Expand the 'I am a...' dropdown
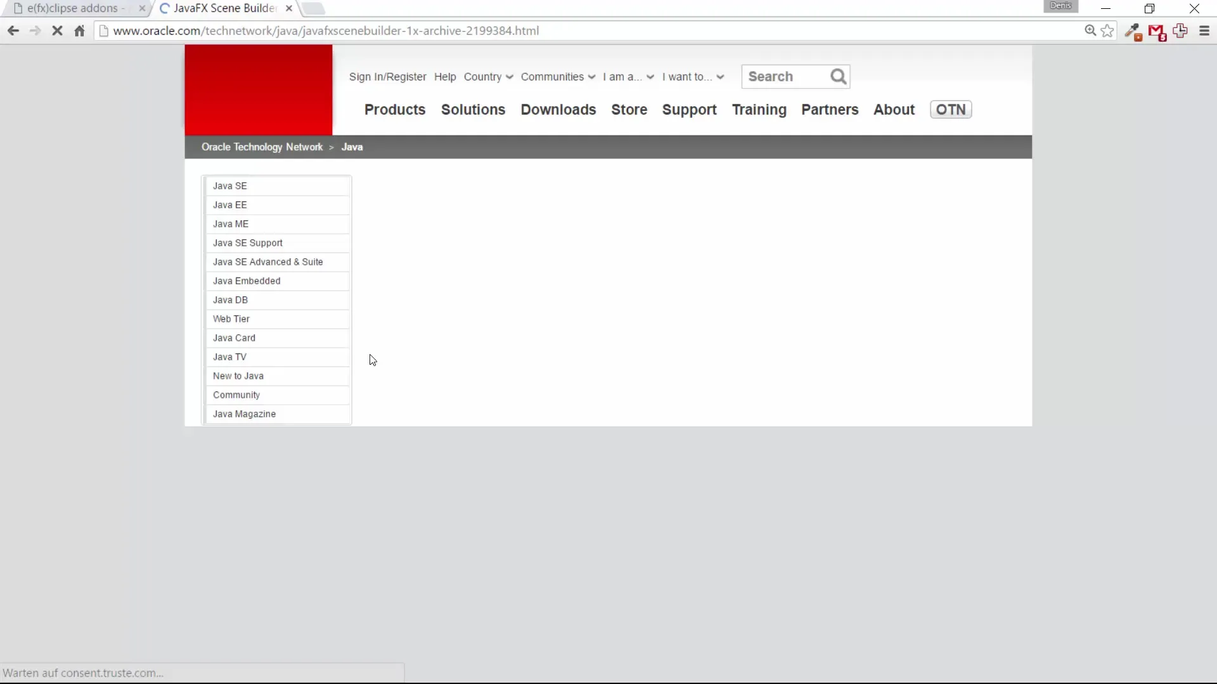1217x684 pixels. pyautogui.click(x=628, y=77)
